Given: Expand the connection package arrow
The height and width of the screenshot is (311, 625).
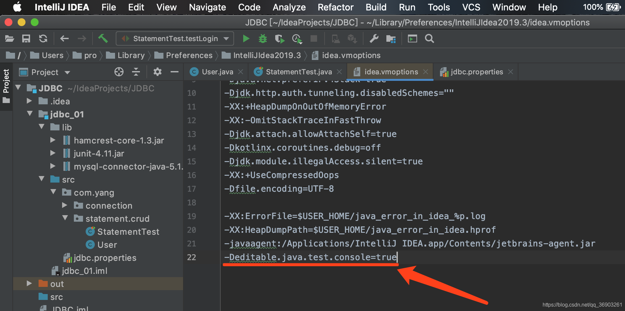Looking at the screenshot, I should point(65,205).
